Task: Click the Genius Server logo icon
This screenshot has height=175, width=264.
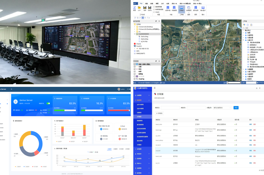Action: click(x=16, y=102)
